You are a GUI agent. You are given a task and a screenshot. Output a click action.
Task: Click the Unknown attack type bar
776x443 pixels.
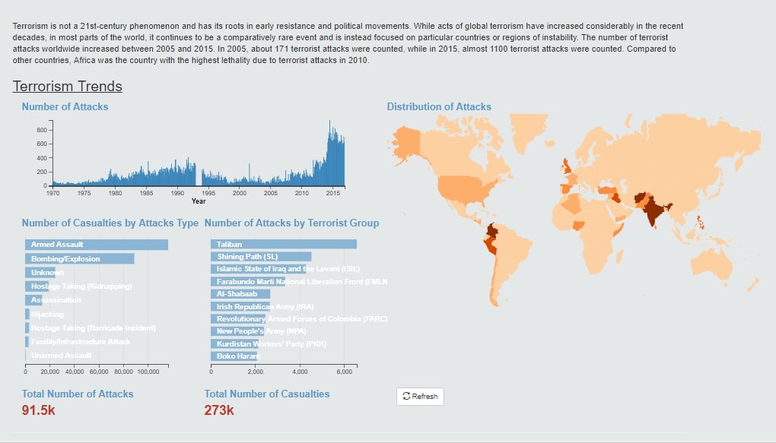pos(40,273)
